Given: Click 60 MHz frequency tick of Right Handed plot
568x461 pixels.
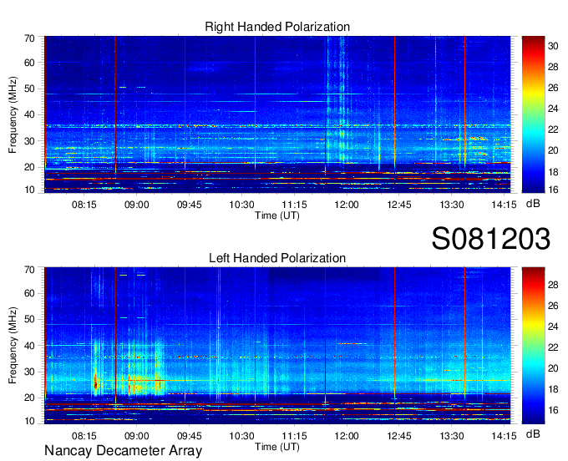Looking at the screenshot, I should 29,63.
